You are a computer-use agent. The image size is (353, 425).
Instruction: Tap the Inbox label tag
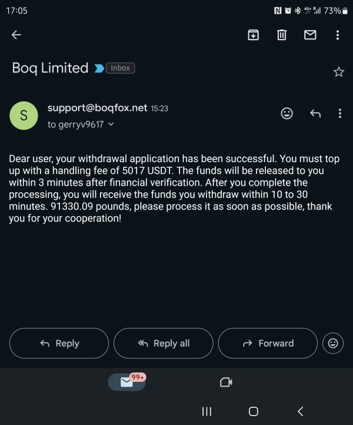pos(120,68)
